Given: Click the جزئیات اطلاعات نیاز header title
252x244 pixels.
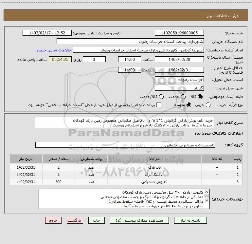Looking at the screenshot, I should click(x=223, y=16).
